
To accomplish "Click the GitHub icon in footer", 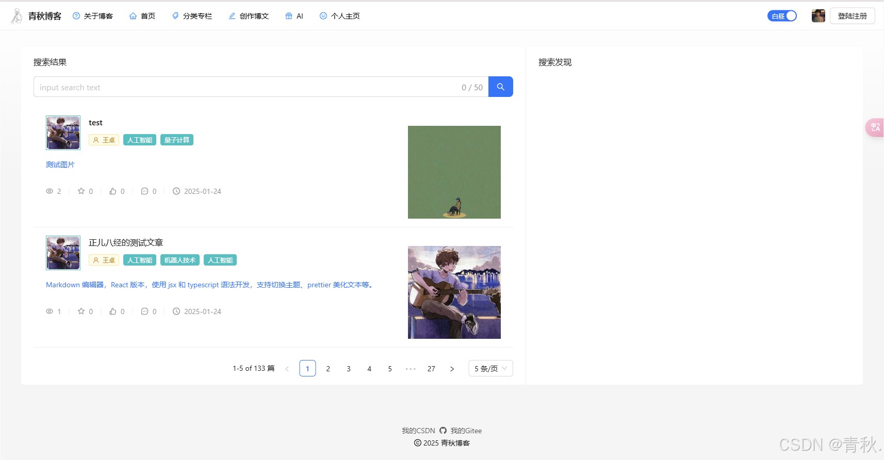I will 443,431.
